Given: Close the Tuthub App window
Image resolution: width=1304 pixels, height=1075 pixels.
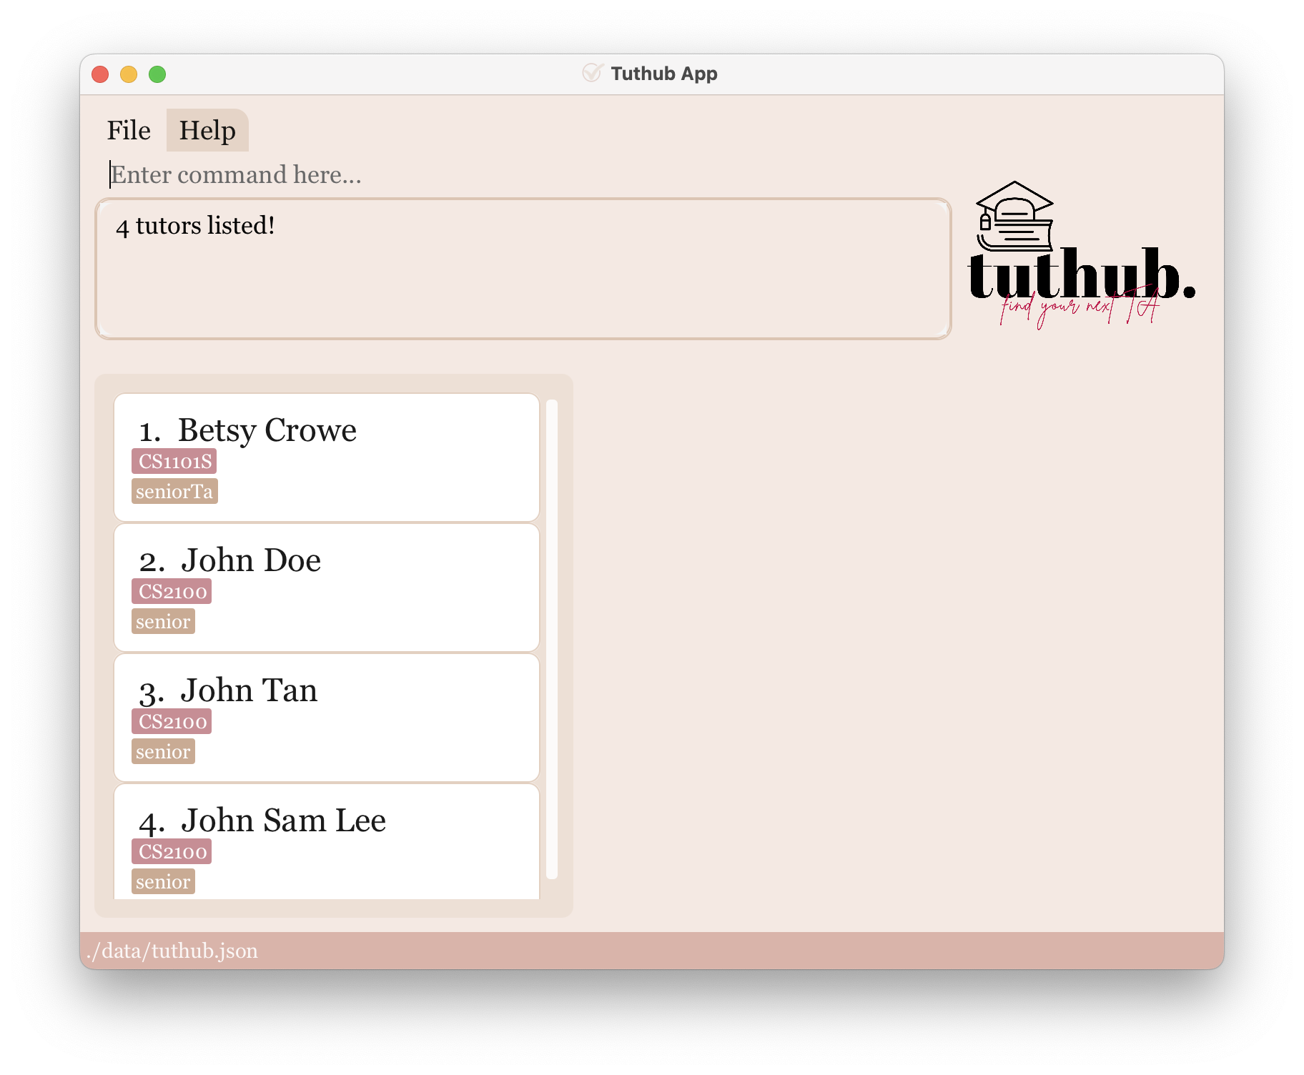Looking at the screenshot, I should point(100,74).
